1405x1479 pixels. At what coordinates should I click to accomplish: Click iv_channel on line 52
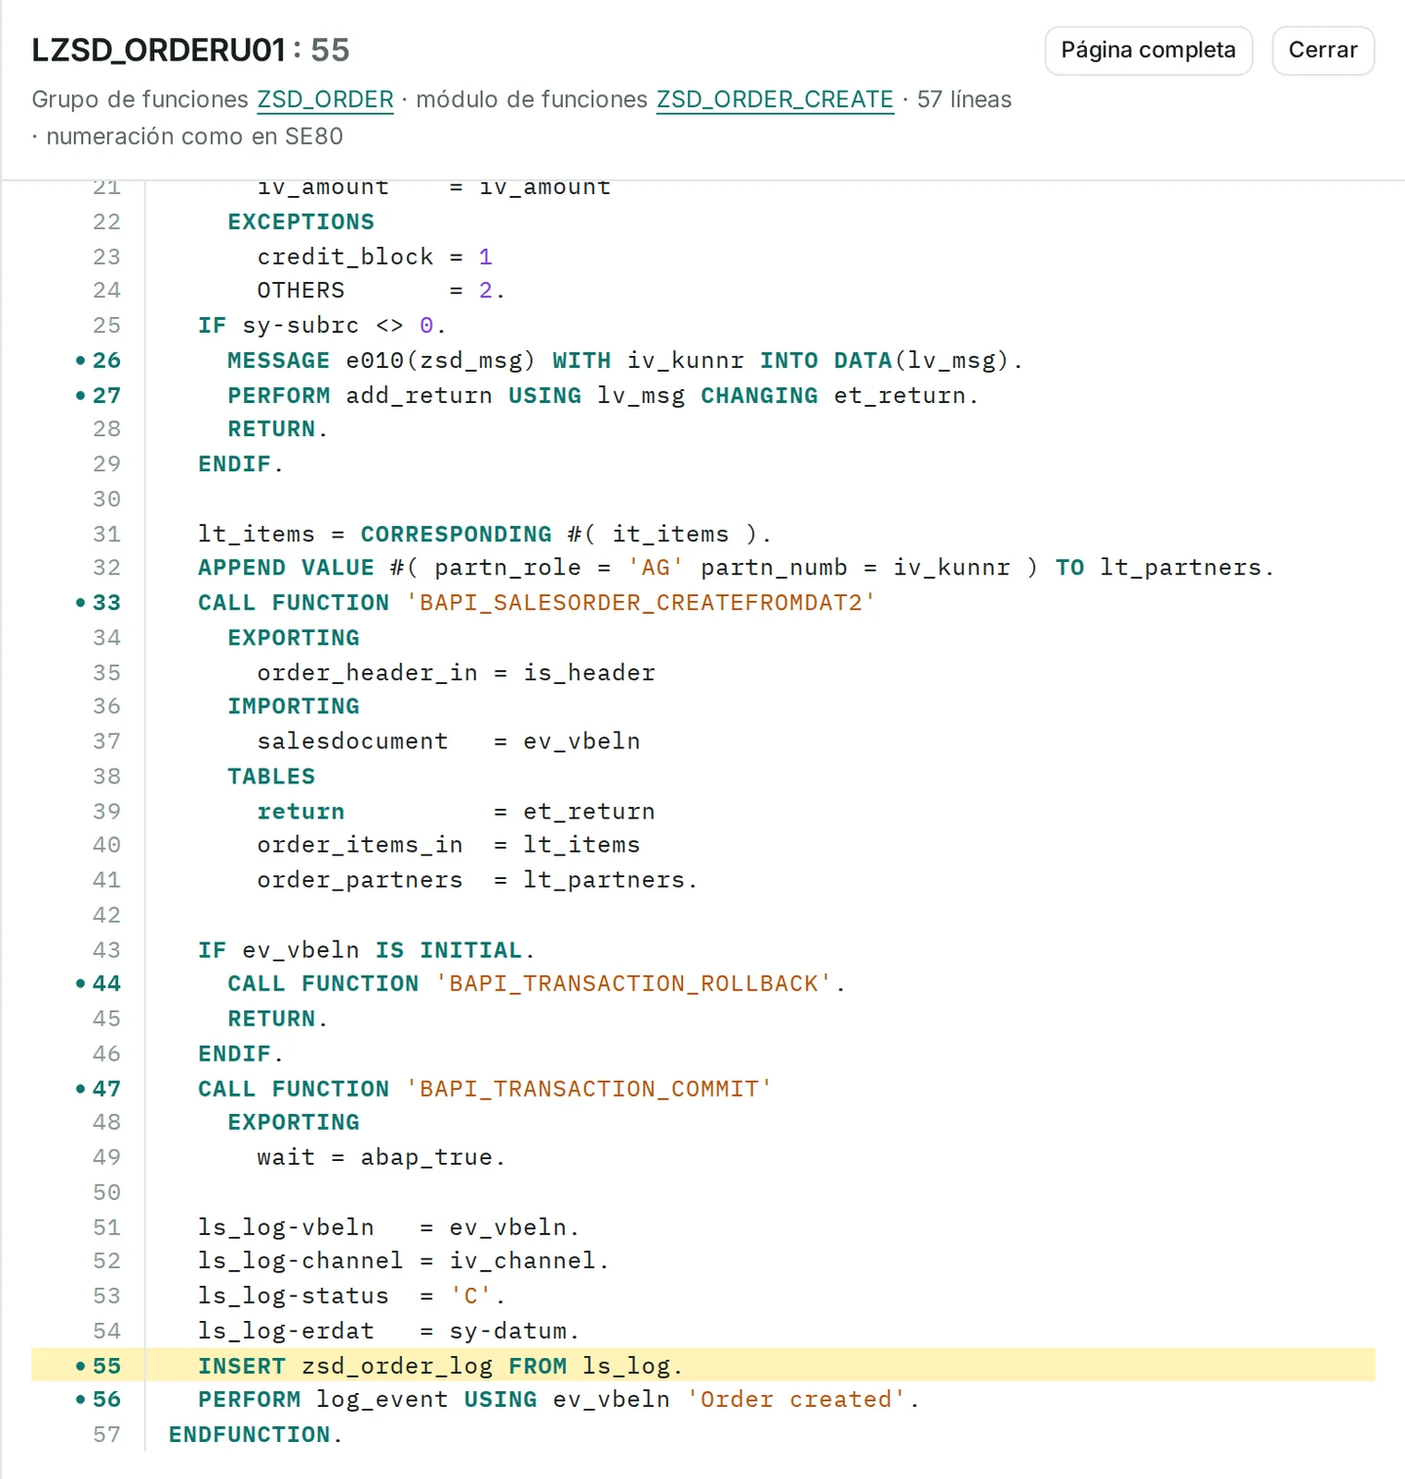coord(522,1260)
